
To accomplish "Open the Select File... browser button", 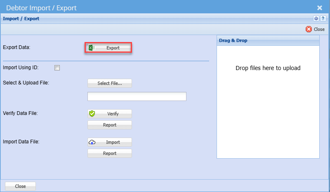I will [110, 83].
